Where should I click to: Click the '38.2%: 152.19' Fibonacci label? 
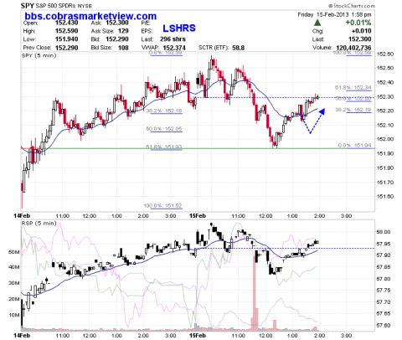(353, 110)
